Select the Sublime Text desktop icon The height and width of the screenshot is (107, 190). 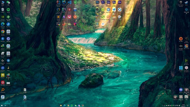point(58,17)
